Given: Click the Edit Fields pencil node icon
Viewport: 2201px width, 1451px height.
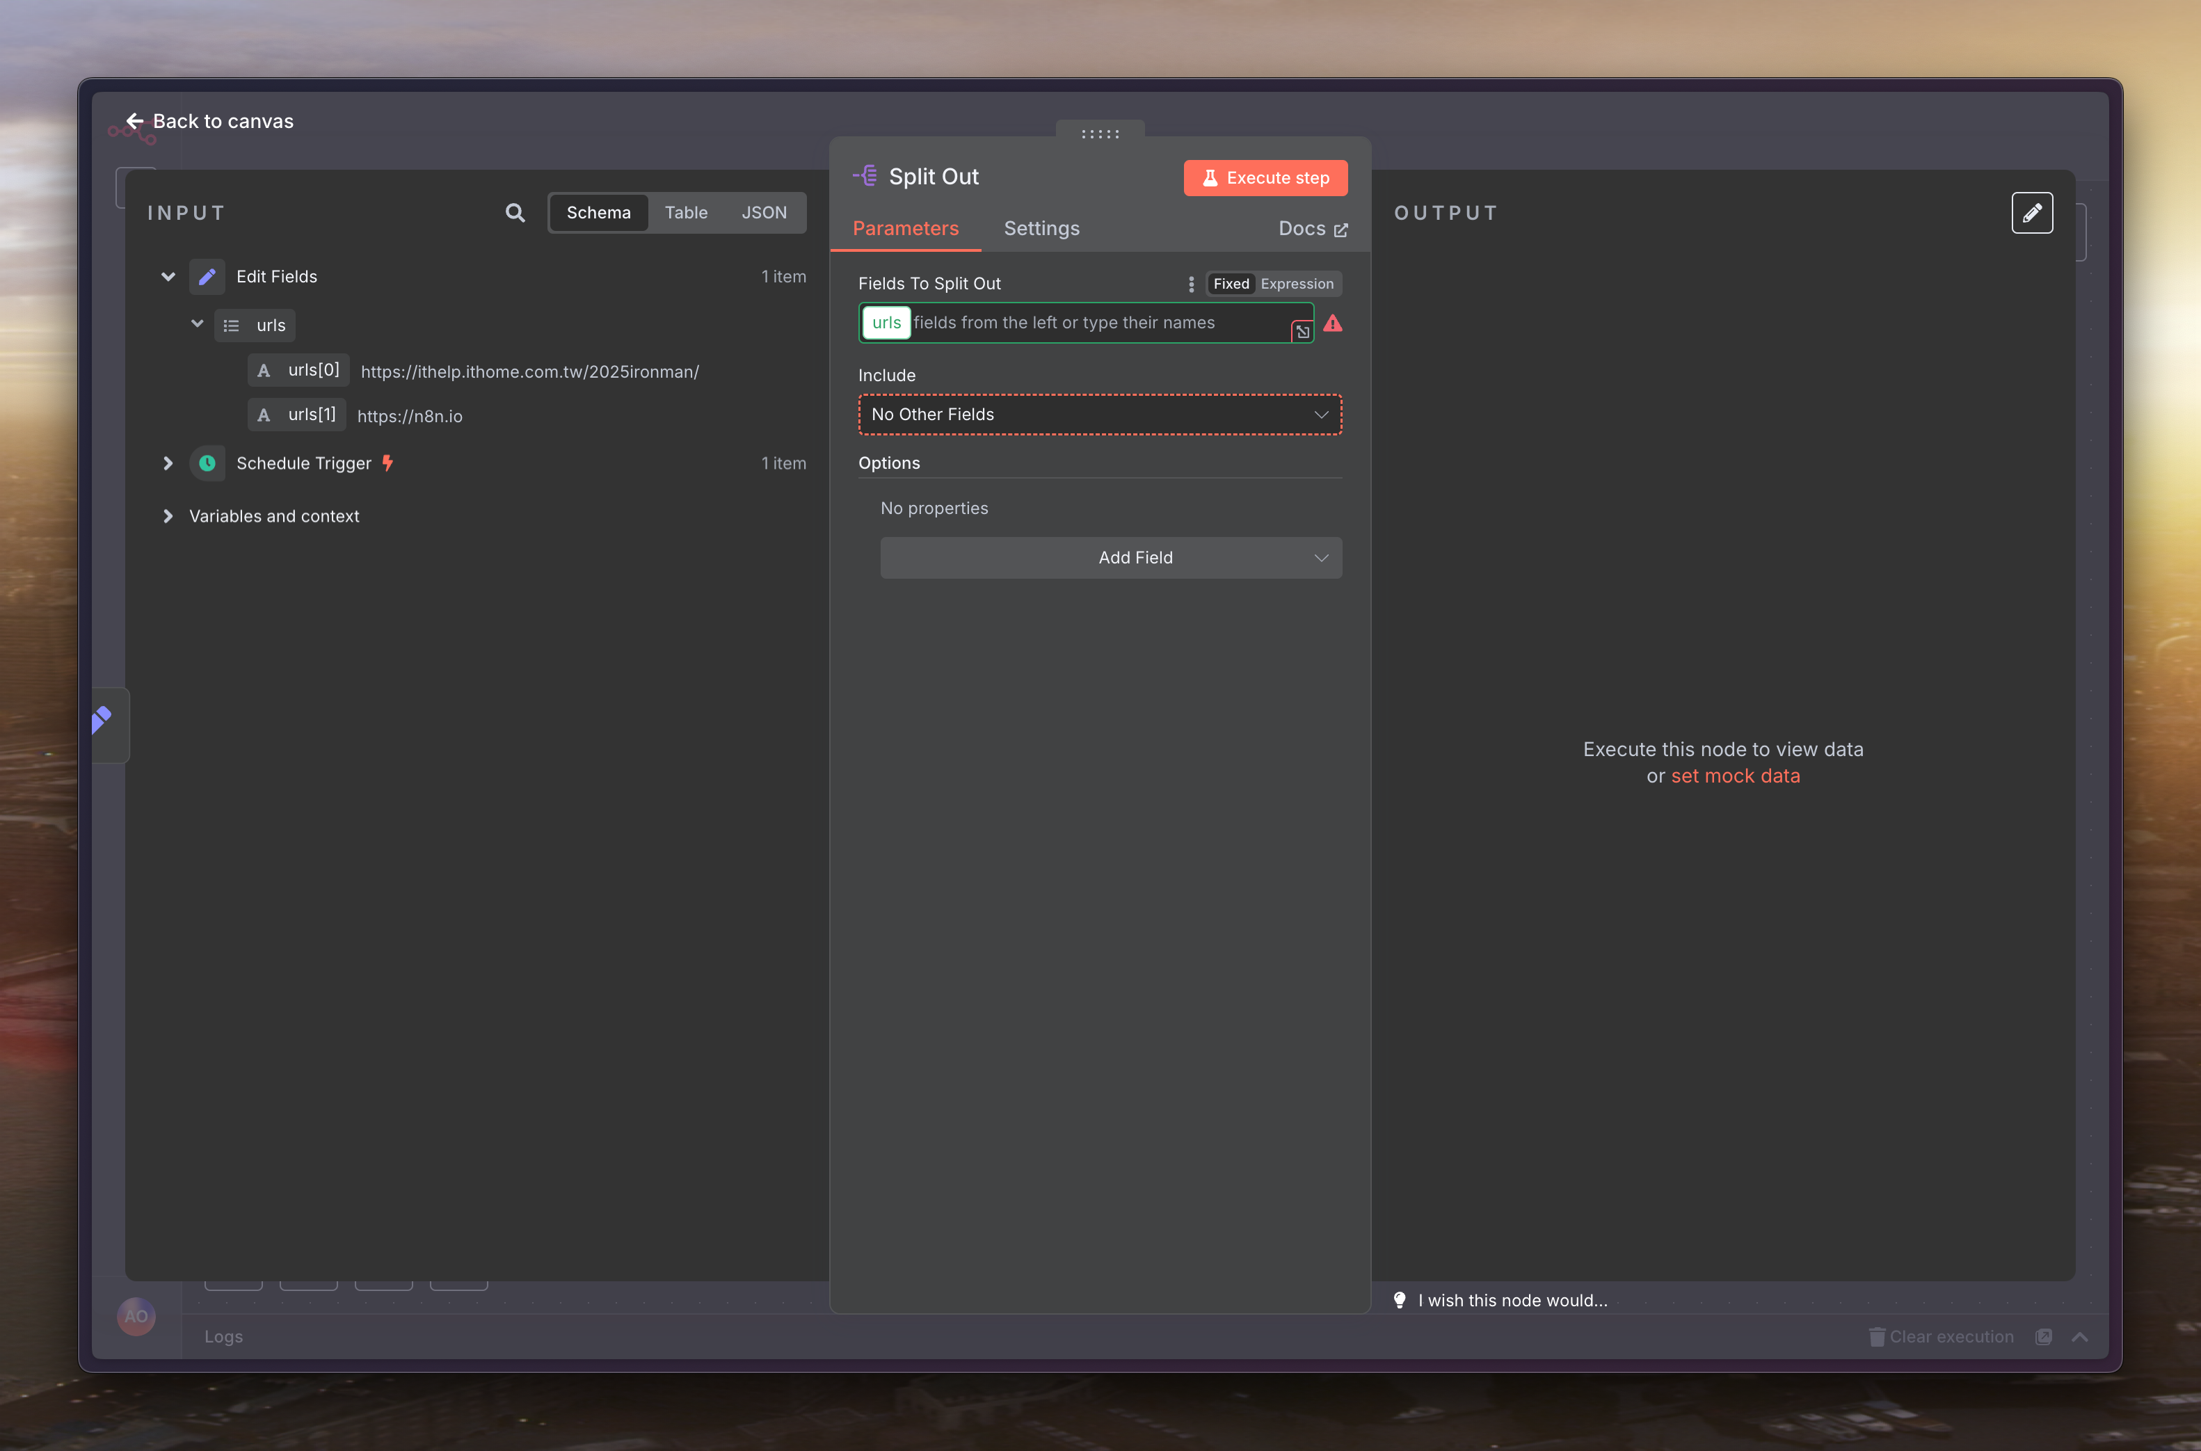Looking at the screenshot, I should tap(207, 277).
